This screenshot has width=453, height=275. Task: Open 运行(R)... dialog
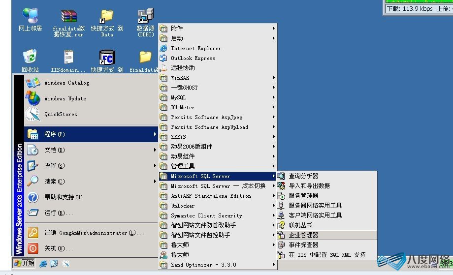[91, 213]
